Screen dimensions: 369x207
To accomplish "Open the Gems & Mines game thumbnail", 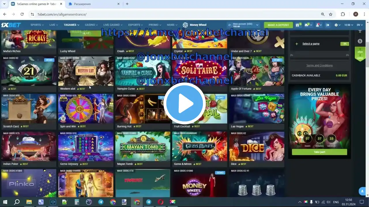I will pos(200,146).
